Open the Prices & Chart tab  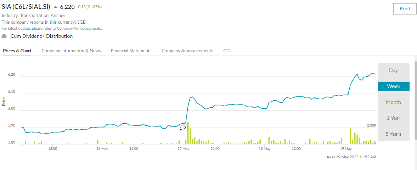pos(17,51)
